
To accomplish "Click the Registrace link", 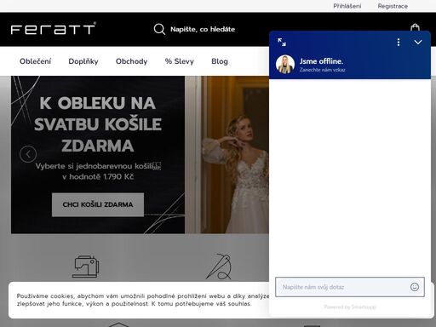I will 393,6.
